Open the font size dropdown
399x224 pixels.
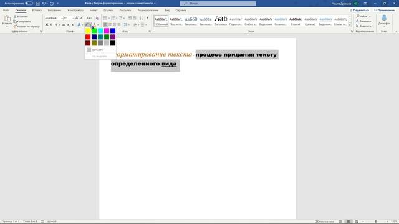click(74, 18)
